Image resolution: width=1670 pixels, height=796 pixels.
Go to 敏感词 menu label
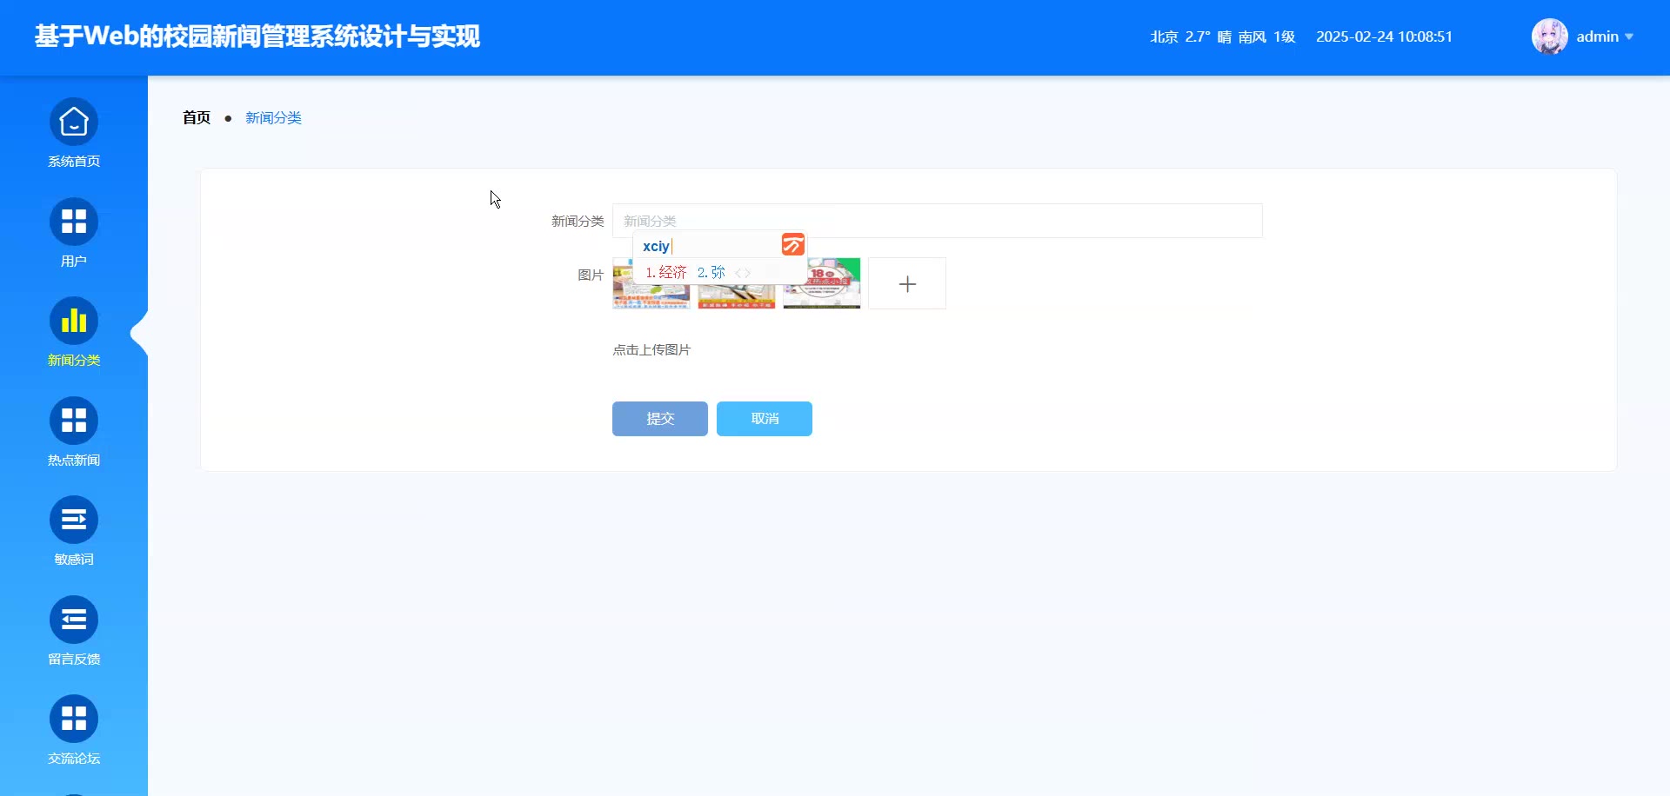[74, 560]
